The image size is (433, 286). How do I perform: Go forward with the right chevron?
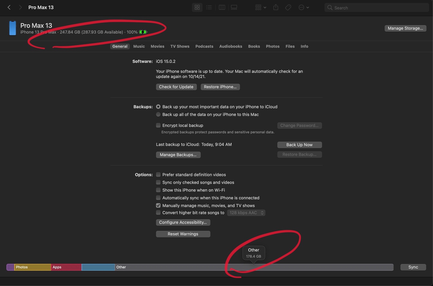20,7
